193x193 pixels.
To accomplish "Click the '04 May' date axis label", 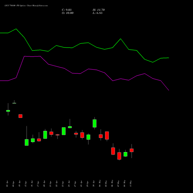I will coord(100,183).
